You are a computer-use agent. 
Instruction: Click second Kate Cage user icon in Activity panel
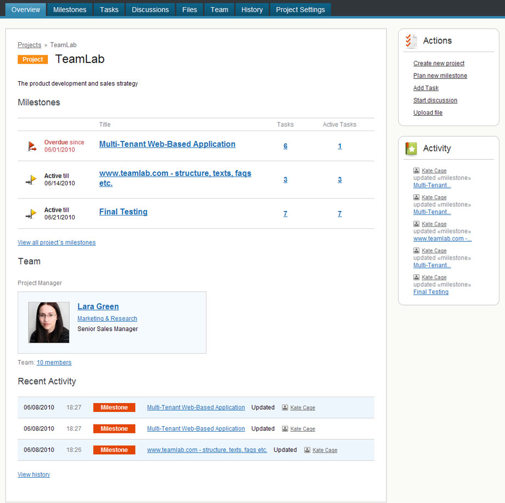(x=417, y=197)
